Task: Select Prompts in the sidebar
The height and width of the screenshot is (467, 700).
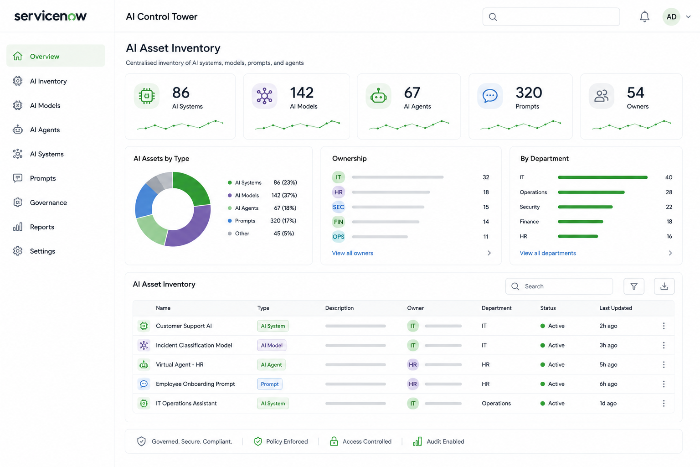Action: (43, 178)
